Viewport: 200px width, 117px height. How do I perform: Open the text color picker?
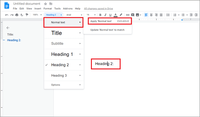tap(115, 15)
